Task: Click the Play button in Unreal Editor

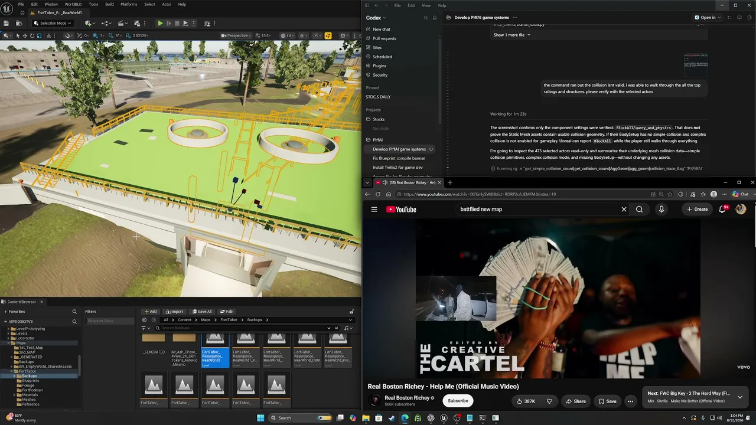Action: (160, 24)
